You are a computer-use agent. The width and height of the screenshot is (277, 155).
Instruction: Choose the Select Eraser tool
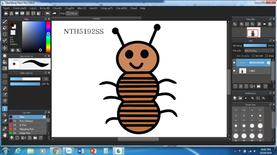5,101
